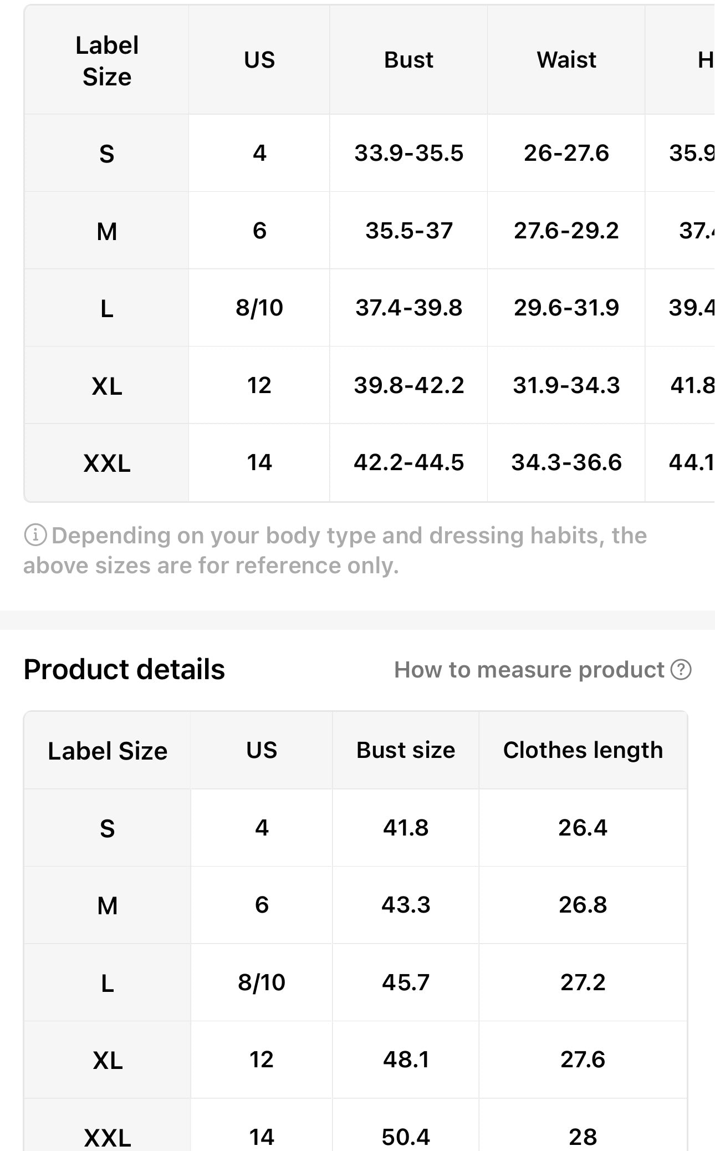
Task: Select the Product details heading
Action: coord(124,669)
